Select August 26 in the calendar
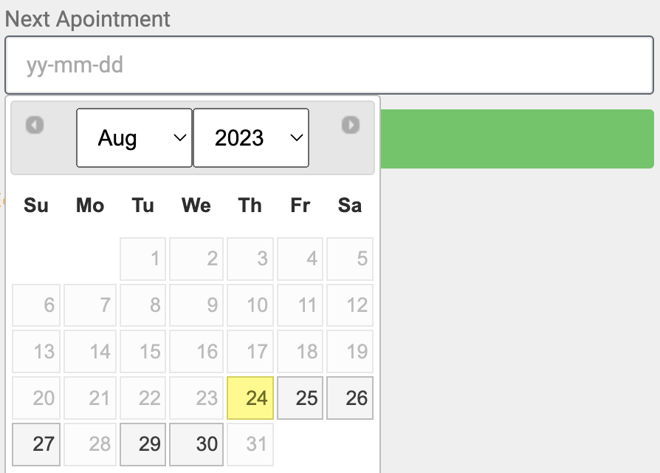This screenshot has width=660, height=473. pyautogui.click(x=350, y=398)
